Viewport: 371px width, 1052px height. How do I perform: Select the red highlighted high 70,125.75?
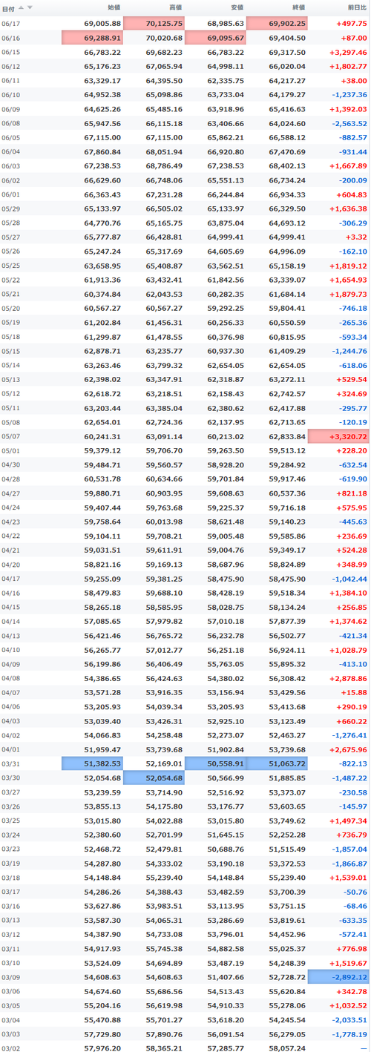click(154, 24)
